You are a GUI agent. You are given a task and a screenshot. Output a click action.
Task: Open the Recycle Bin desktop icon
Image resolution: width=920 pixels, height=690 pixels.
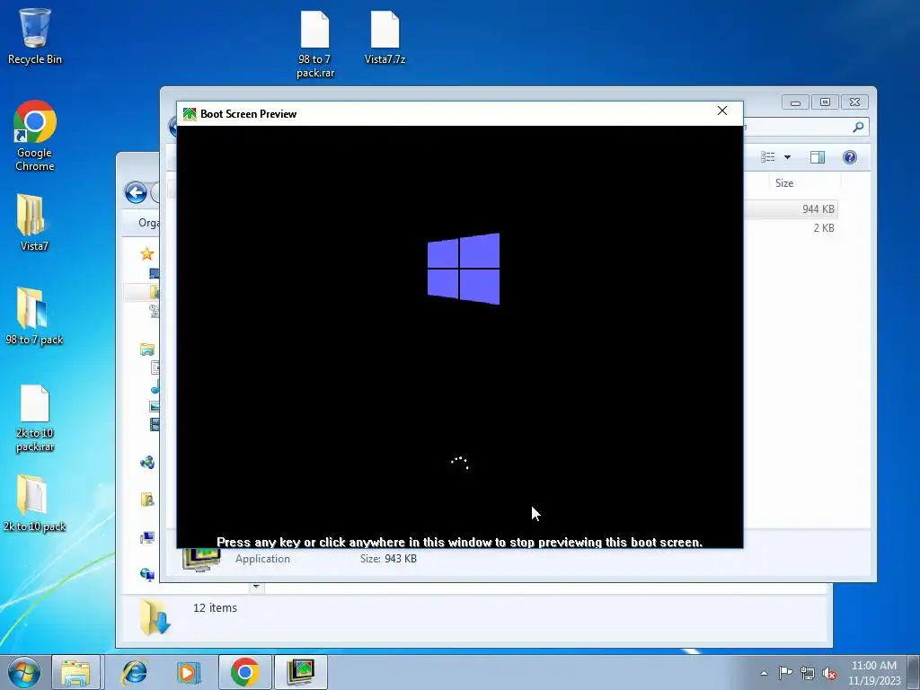pyautogui.click(x=35, y=36)
